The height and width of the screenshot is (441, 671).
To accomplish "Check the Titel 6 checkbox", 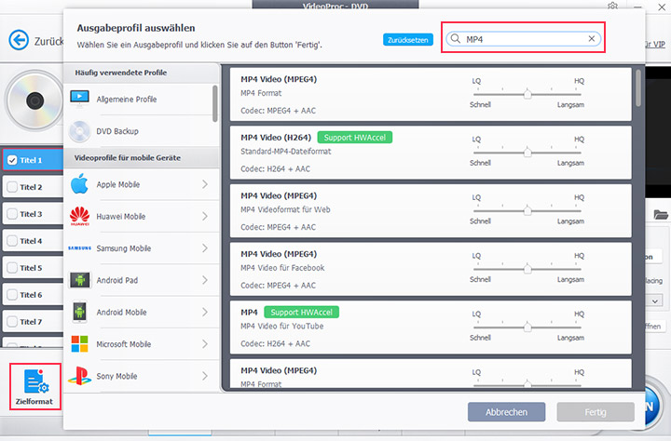I will pos(12,295).
